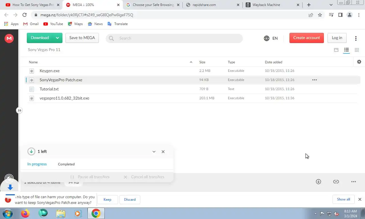365x219 pixels.
Task: Click blue transfer arrow sidebar icon
Action: [x=10, y=187]
